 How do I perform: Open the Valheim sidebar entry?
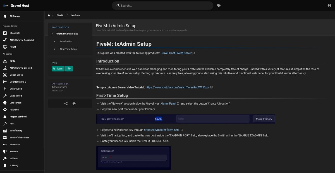pyautogui.click(x=22, y=158)
